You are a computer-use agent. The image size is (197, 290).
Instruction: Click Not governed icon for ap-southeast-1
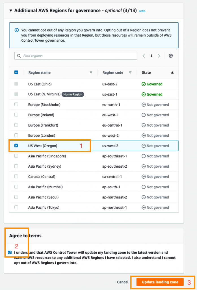144,156
